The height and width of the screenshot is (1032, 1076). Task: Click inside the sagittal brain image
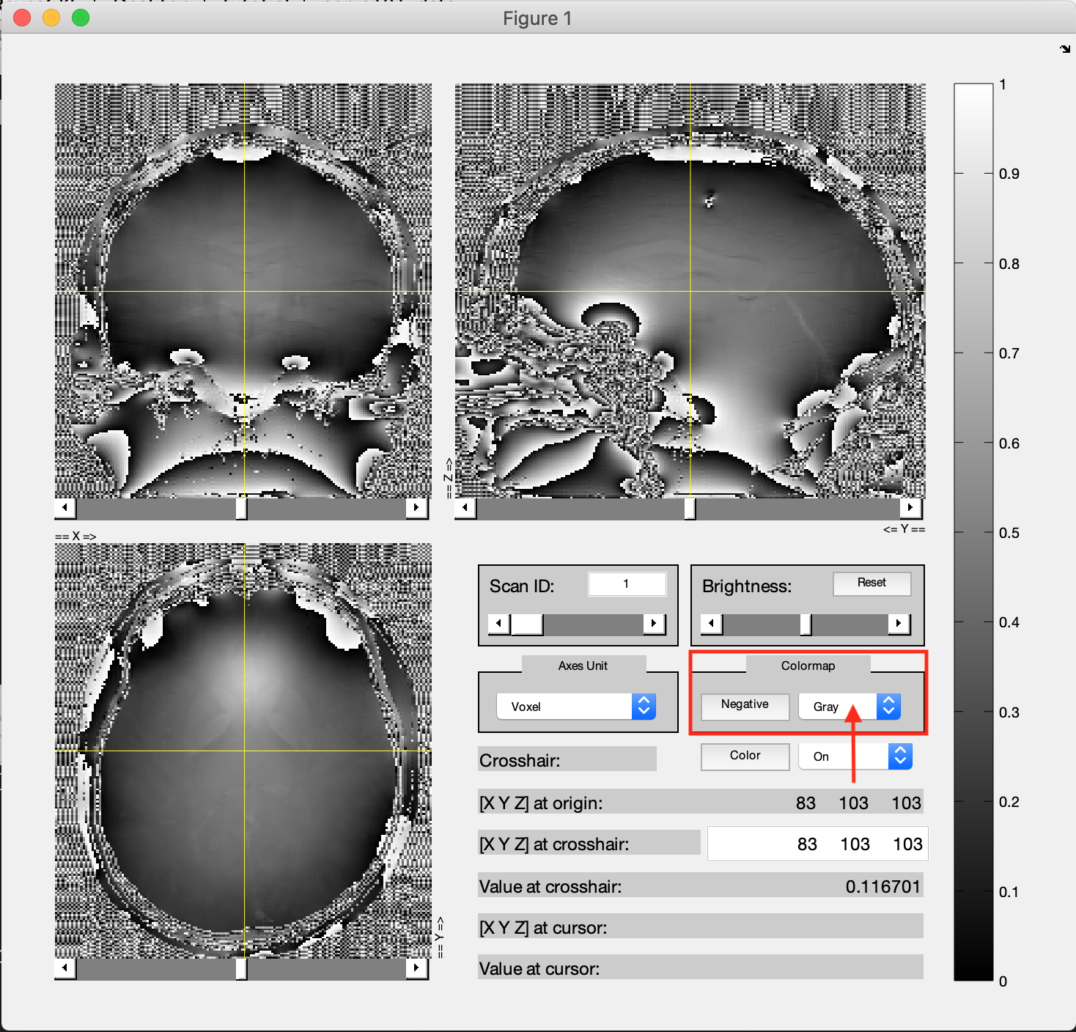click(690, 290)
